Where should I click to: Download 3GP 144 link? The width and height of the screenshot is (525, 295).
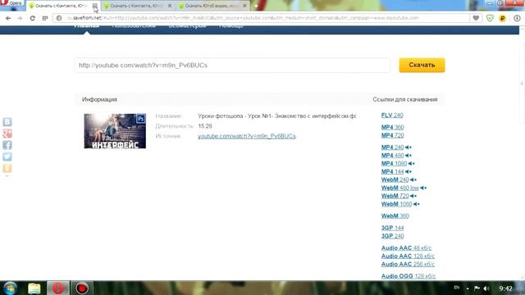pos(392,228)
